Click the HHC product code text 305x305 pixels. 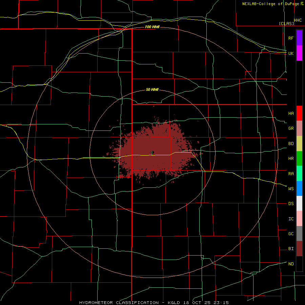(298, 20)
